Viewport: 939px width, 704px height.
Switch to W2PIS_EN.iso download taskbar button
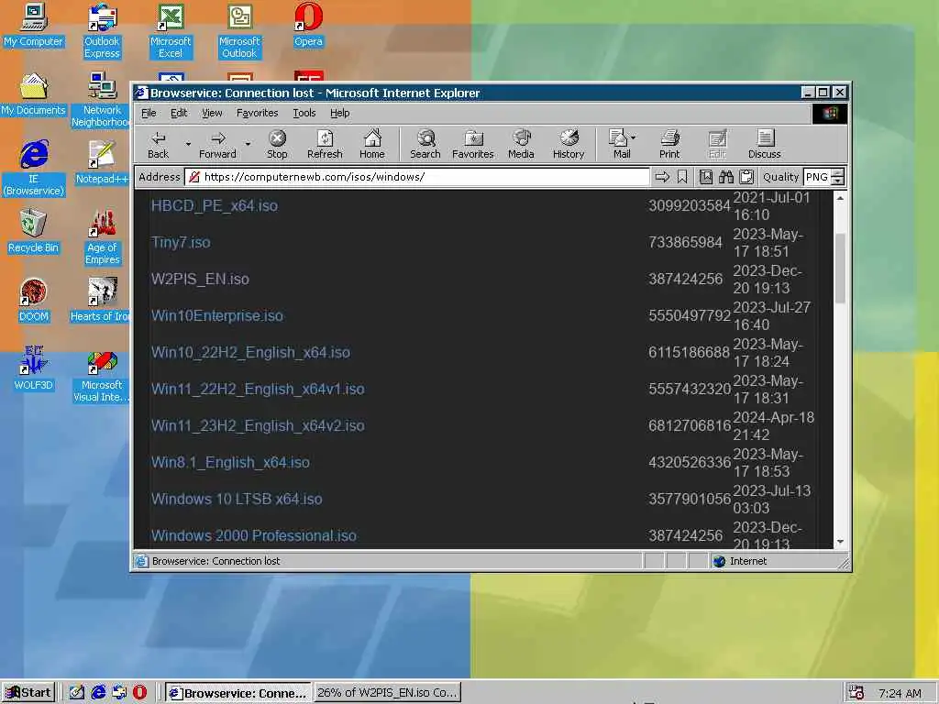point(387,692)
